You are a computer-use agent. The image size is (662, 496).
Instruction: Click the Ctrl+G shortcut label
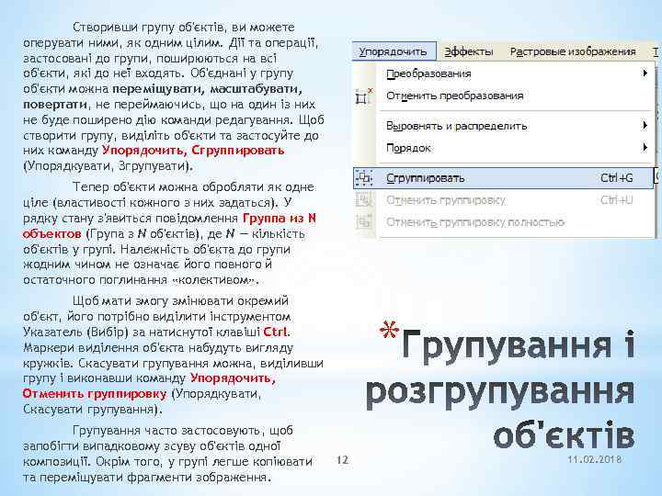(617, 178)
